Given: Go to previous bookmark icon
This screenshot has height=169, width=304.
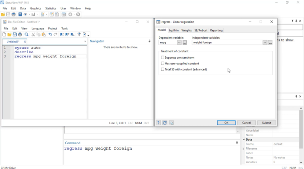Looking at the screenshot, I should pyautogui.click(x=67, y=35).
